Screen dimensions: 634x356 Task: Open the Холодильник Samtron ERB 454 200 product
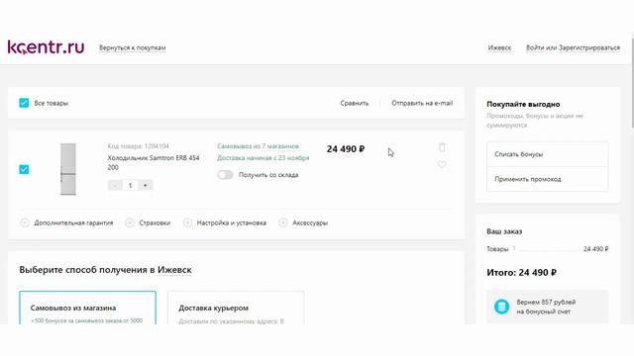(x=154, y=162)
